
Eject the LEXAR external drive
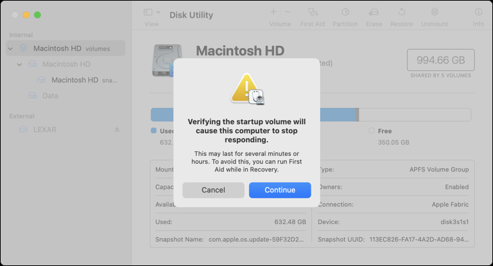117,130
